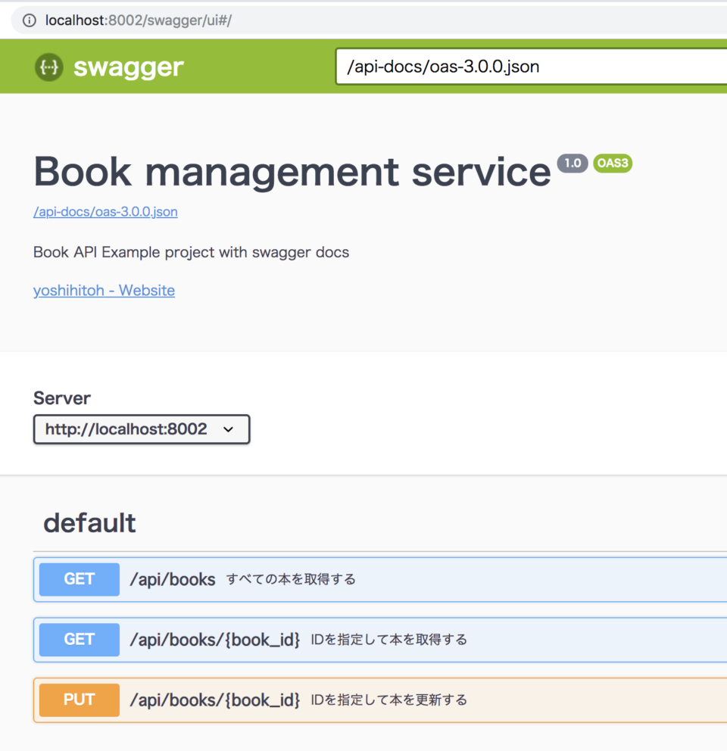Click the PUT method badge

click(79, 700)
